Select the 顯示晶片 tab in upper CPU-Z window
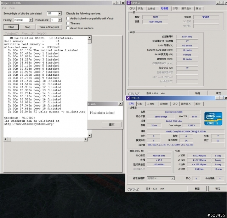The image size is (227, 218). click(186, 8)
